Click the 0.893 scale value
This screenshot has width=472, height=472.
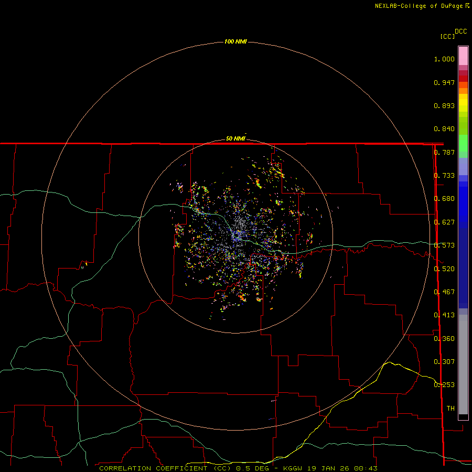pos(444,105)
